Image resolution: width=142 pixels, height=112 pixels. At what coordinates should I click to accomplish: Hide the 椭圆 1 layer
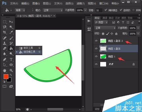click(96, 56)
